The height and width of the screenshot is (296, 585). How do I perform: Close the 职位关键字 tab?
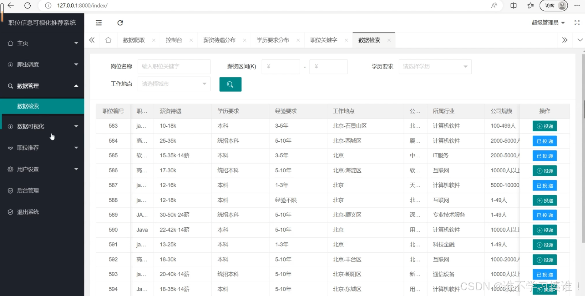point(346,40)
